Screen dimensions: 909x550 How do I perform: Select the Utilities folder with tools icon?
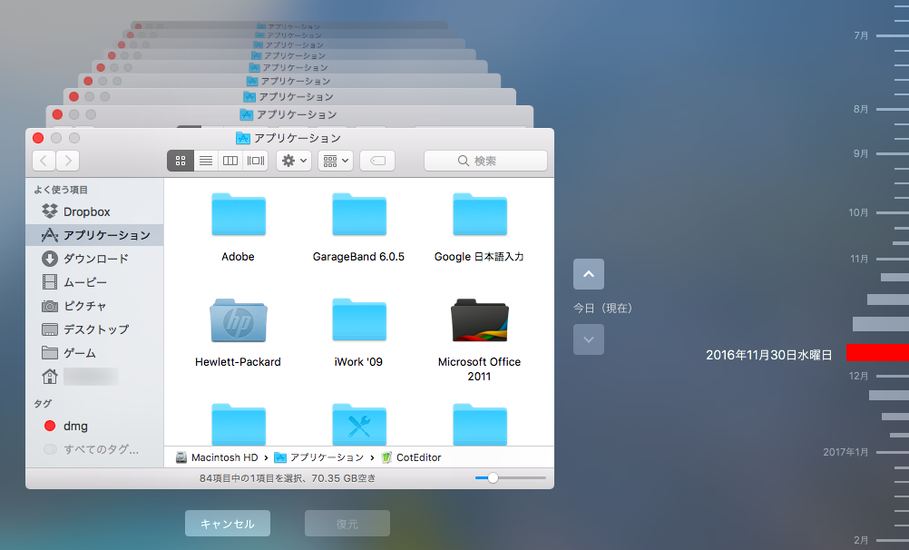tap(359, 425)
